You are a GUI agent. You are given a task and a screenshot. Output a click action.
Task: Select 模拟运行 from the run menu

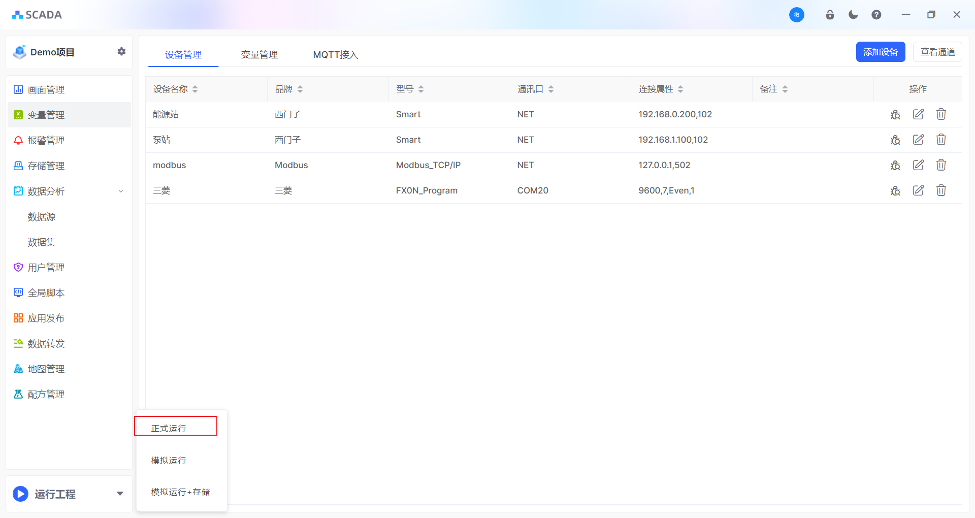tap(169, 461)
